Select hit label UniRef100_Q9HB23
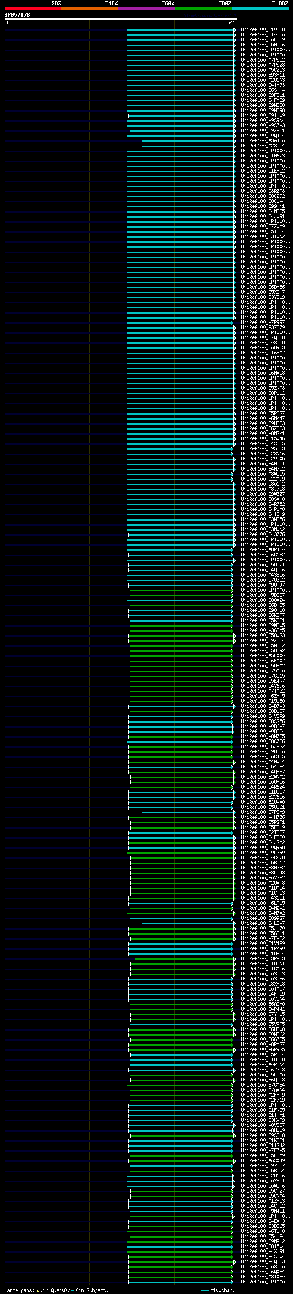The height and width of the screenshot is (1294, 293). tap(263, 423)
